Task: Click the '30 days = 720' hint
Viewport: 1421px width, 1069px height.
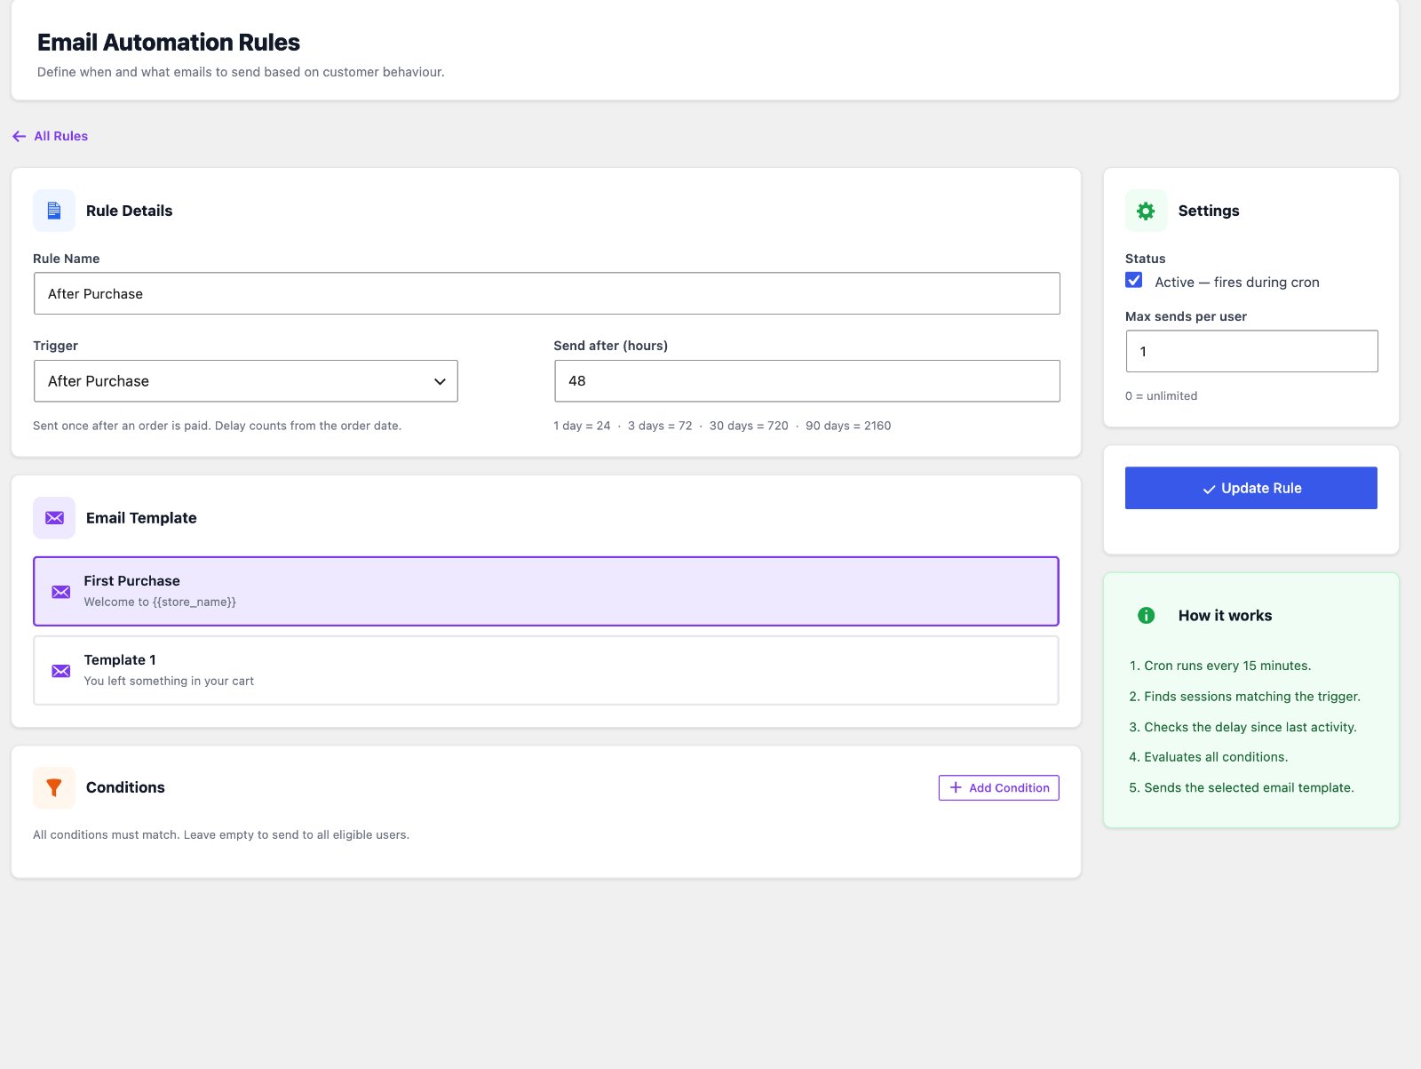Action: (x=749, y=426)
